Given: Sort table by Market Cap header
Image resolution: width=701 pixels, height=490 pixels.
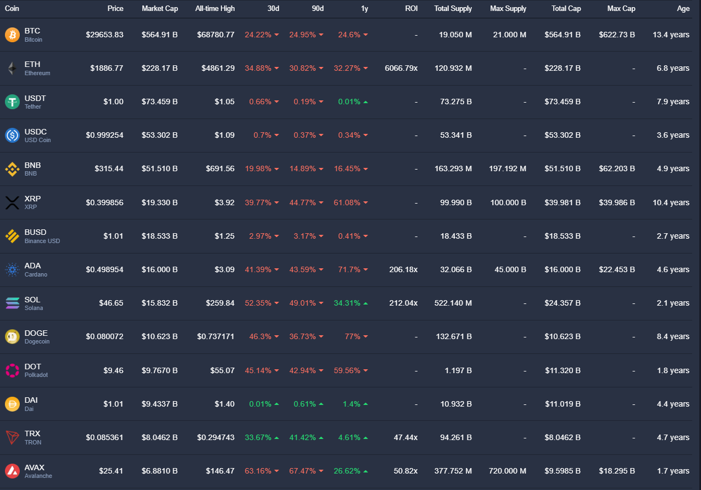Looking at the screenshot, I should (x=159, y=9).
